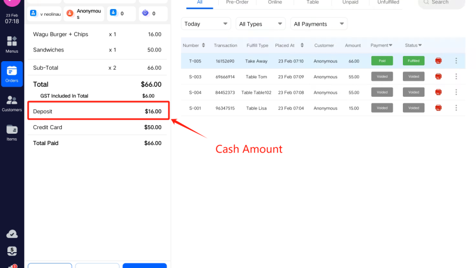Viewport: 476px width, 268px height.
Task: Expand the Today date filter dropdown
Action: 206,24
